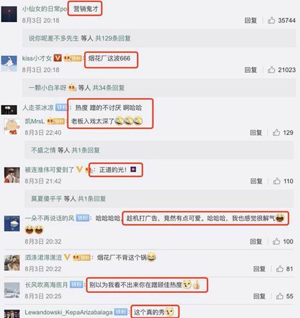This screenshot has width=300, height=318.
Task: Tap thumbs-up next to 110
Action: coord(277,181)
